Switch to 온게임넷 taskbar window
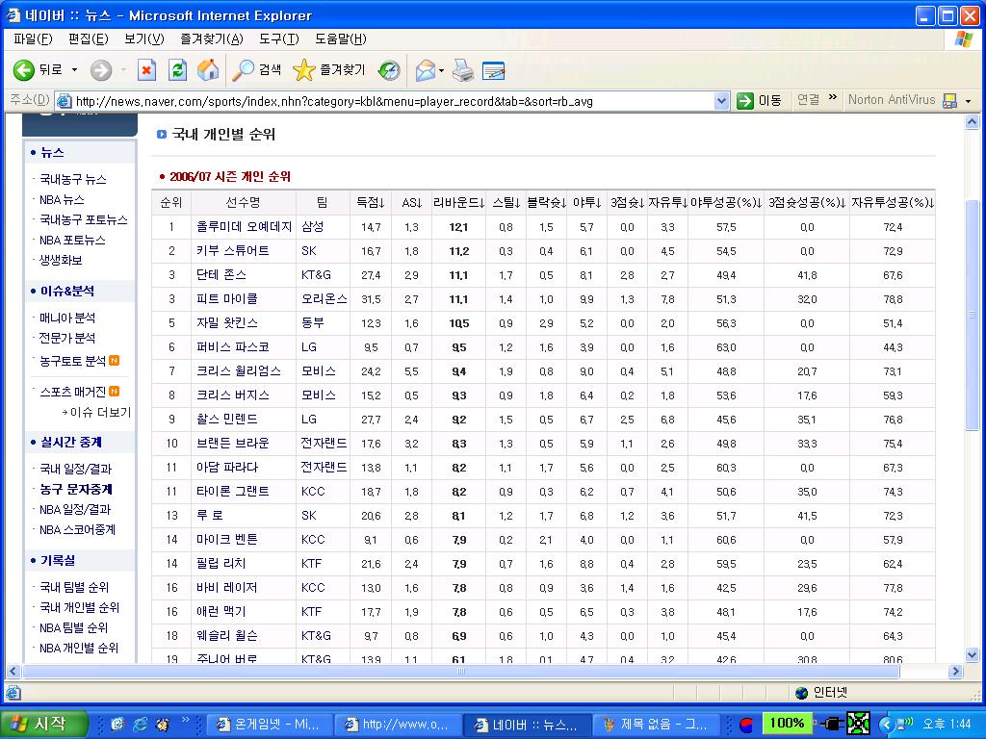This screenshot has width=986, height=739. [x=270, y=724]
